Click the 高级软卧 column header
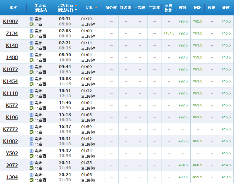This screenshot has width=234, height=183. pyautogui.click(x=168, y=8)
